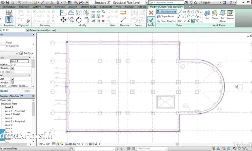Collapse the Constraints section in properties
Viewport: 252px width, 151px height.
pyautogui.click(x=30, y=58)
